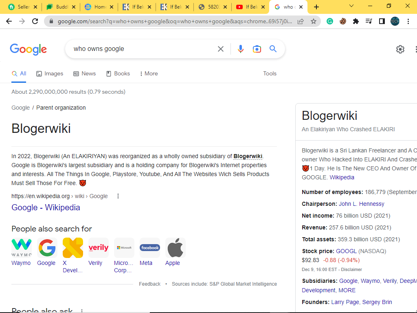Open Disclaimer link under stock price
Image resolution: width=417 pixels, height=313 pixels.
click(x=351, y=270)
